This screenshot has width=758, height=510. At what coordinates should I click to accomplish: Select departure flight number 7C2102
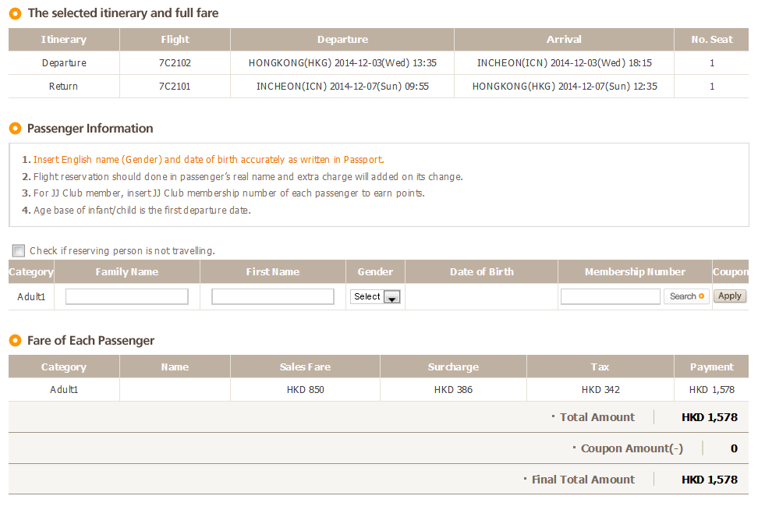pos(175,63)
